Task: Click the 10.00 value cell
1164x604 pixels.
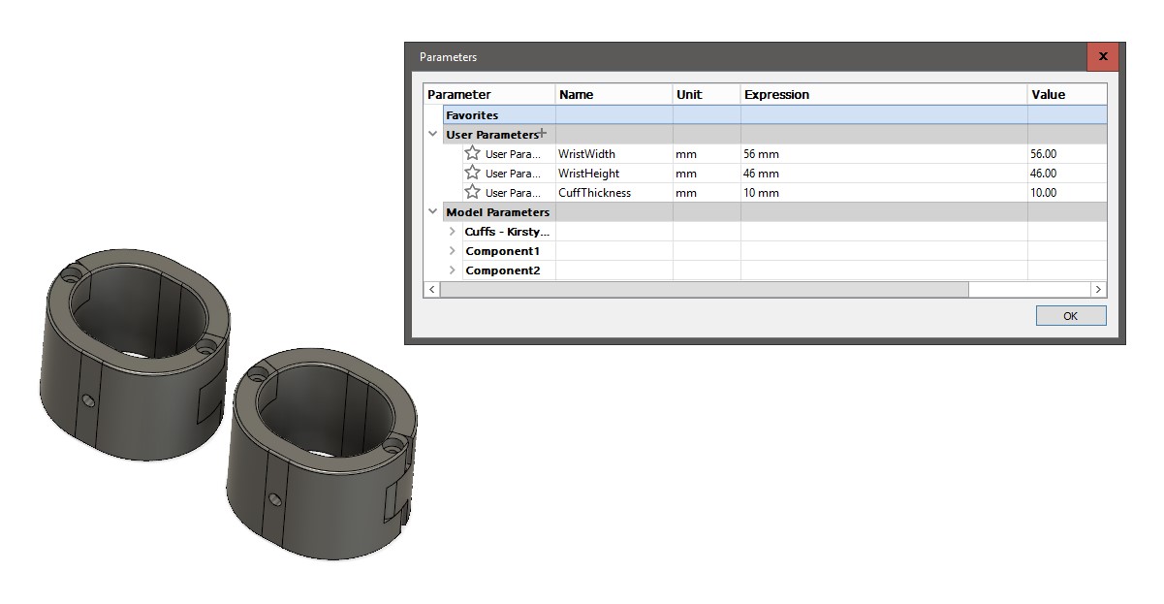Action: (x=1067, y=193)
